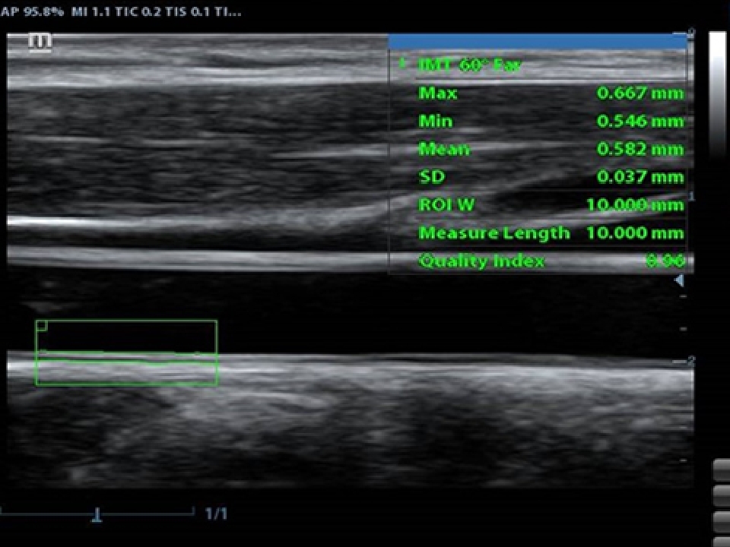Click the probe orientation M marker
Image resolution: width=730 pixels, height=547 pixels.
(40, 43)
